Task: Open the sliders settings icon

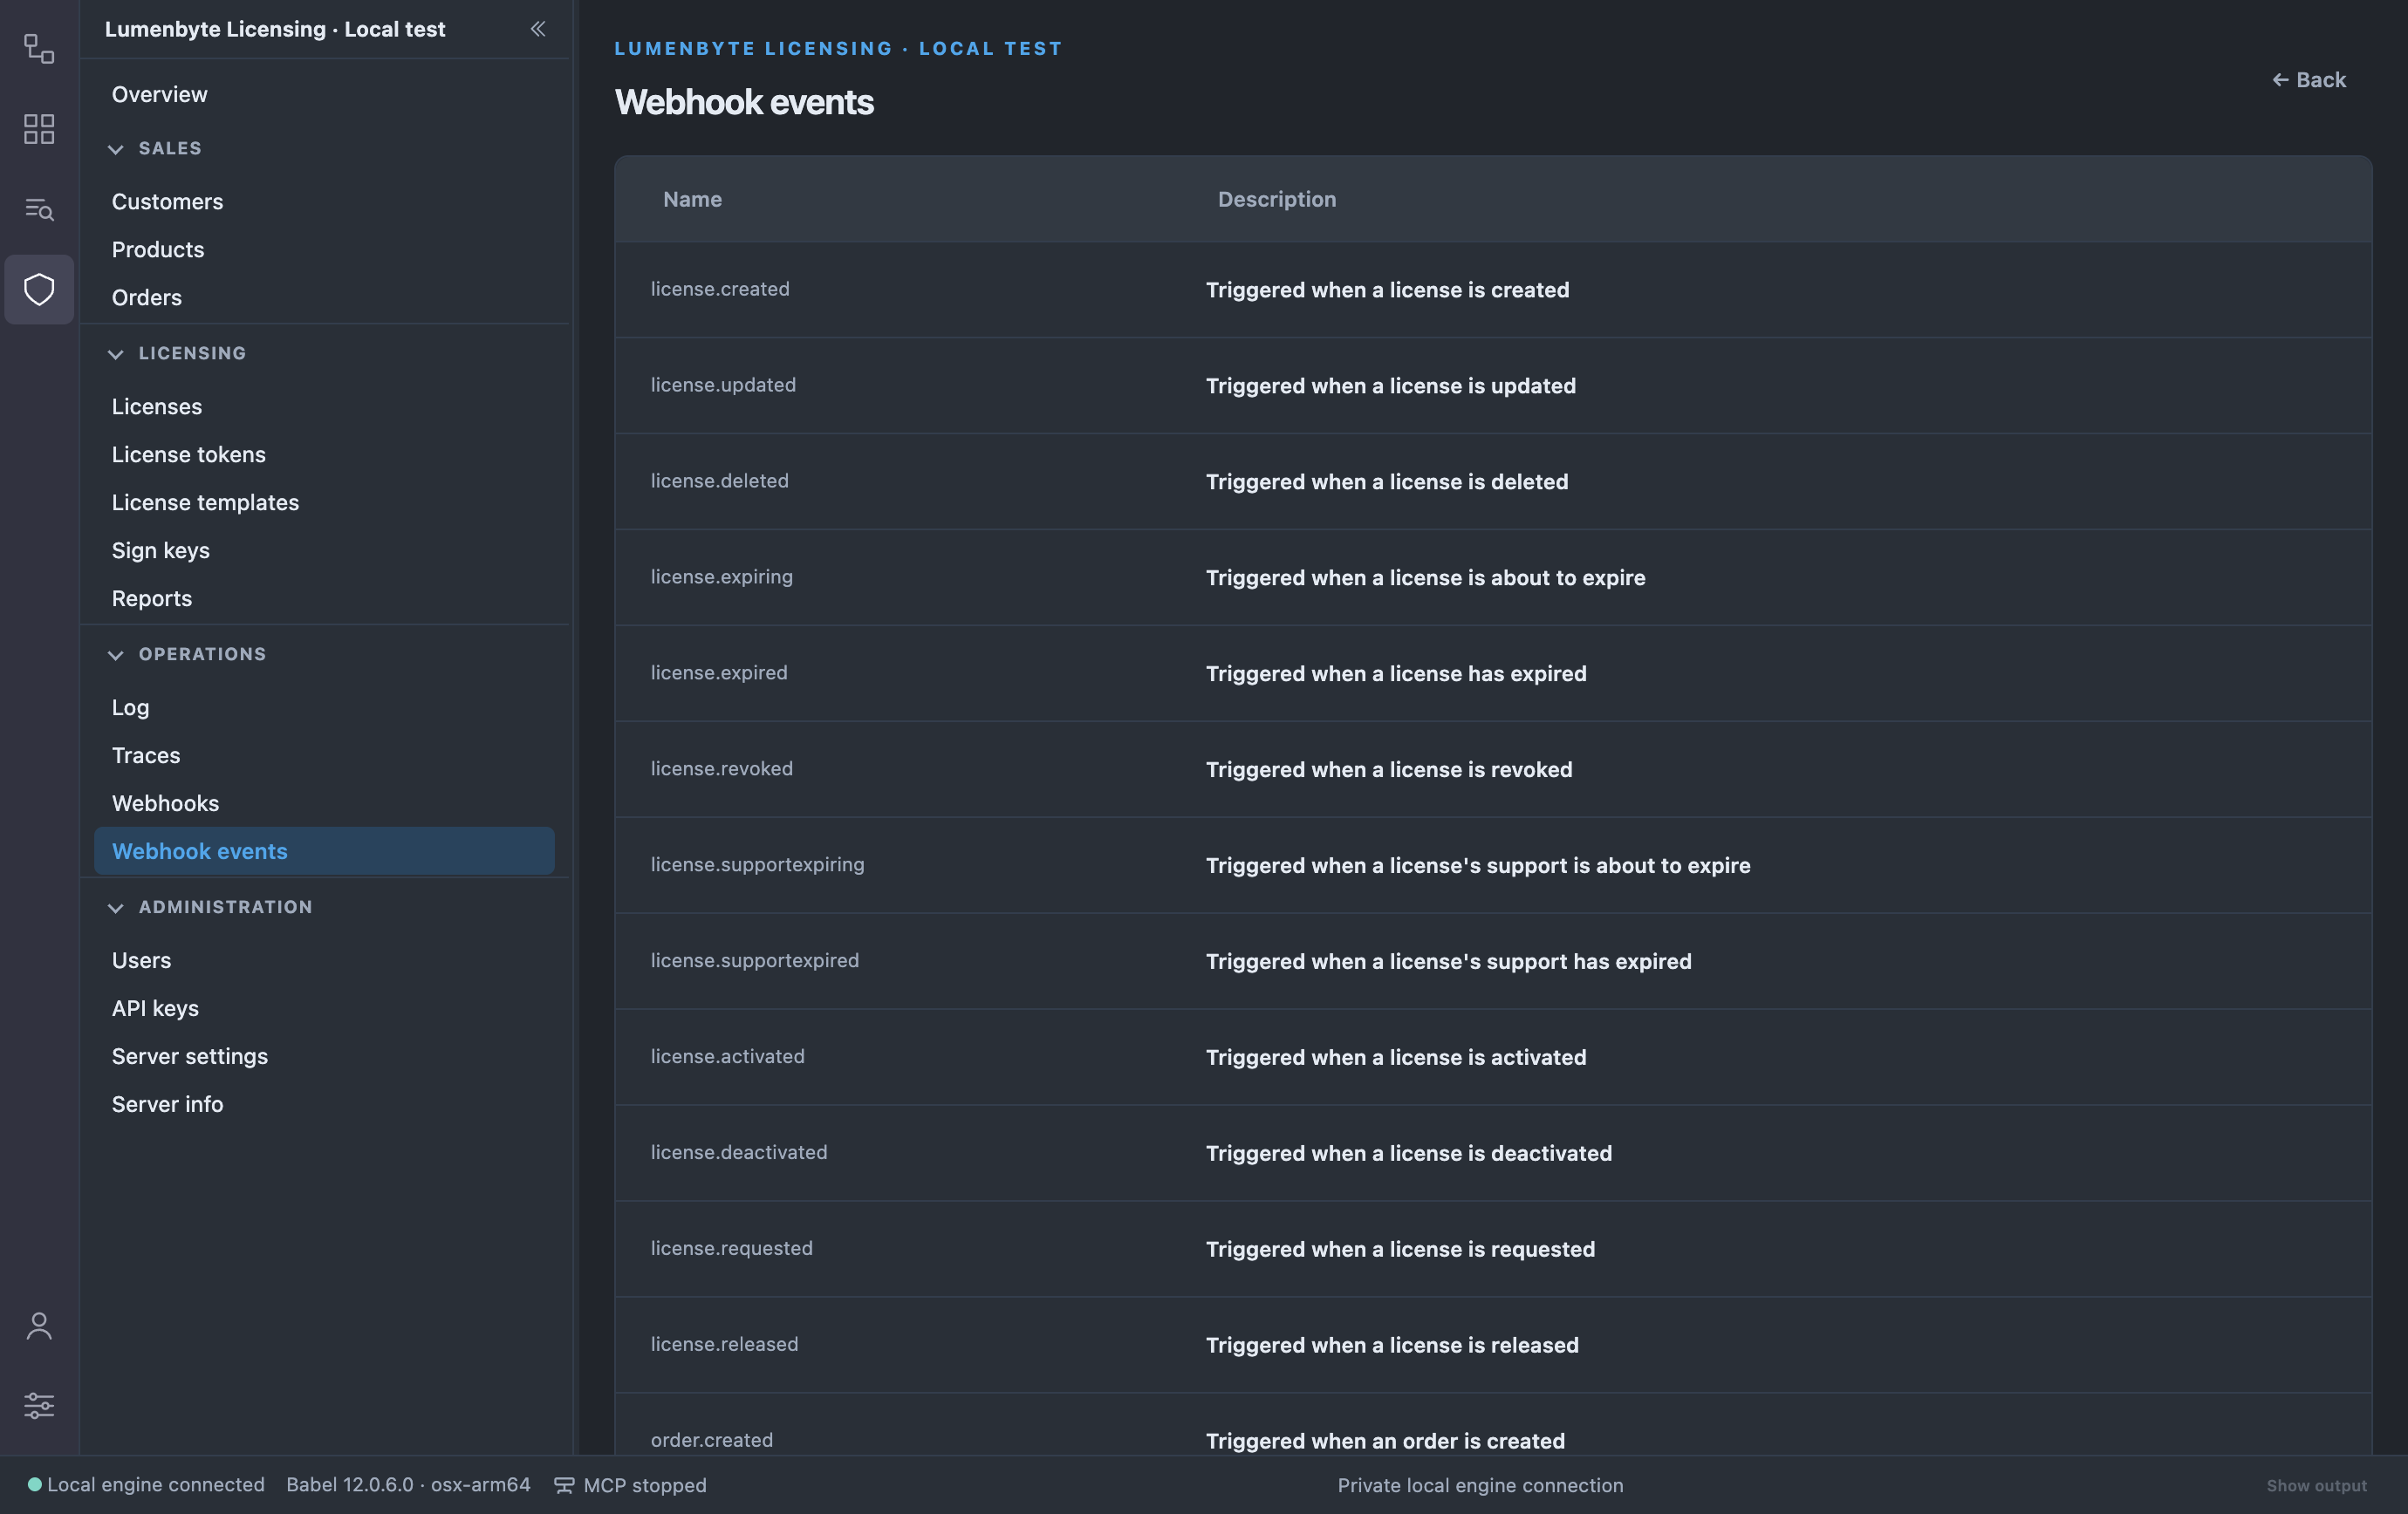Action: tap(39, 1405)
